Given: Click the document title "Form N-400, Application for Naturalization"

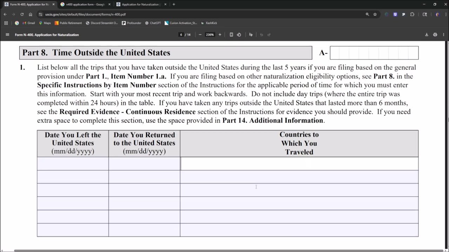Looking at the screenshot, I should (x=47, y=35).
